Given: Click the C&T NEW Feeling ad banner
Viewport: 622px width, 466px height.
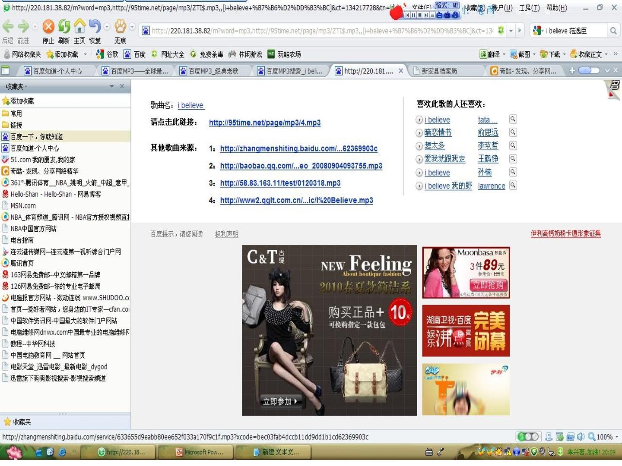Looking at the screenshot, I should click(x=329, y=331).
